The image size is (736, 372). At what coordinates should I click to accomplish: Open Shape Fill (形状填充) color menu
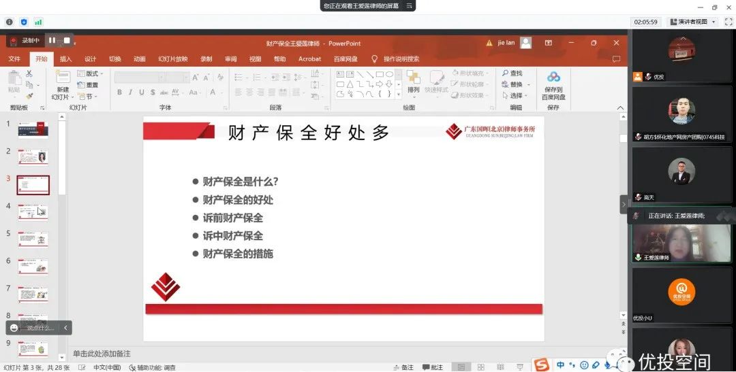pyautogui.click(x=470, y=73)
